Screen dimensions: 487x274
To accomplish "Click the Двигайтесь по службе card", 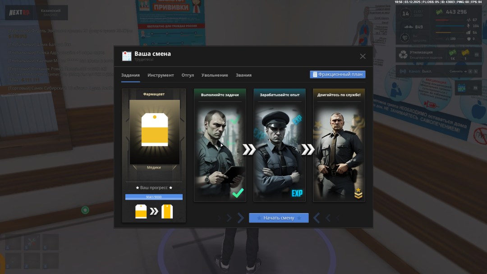I will [x=339, y=145].
